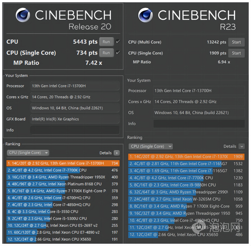Select R23 ranking row Threadripper 1950 945
The width and height of the screenshot is (251, 246).
click(x=186, y=213)
